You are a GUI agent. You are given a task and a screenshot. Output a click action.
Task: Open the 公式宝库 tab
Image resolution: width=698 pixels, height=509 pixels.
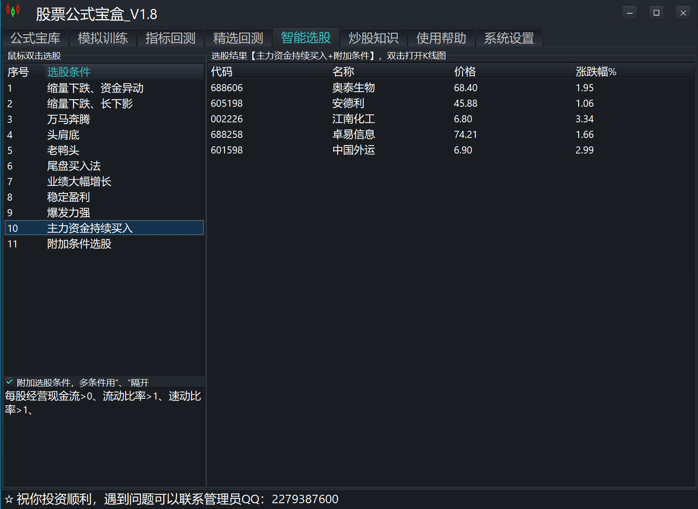(x=35, y=38)
